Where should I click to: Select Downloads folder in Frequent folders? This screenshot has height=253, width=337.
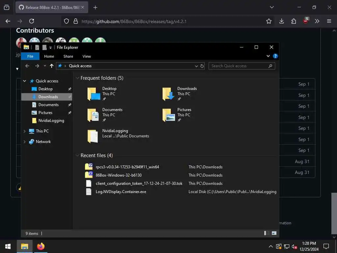tap(180, 94)
